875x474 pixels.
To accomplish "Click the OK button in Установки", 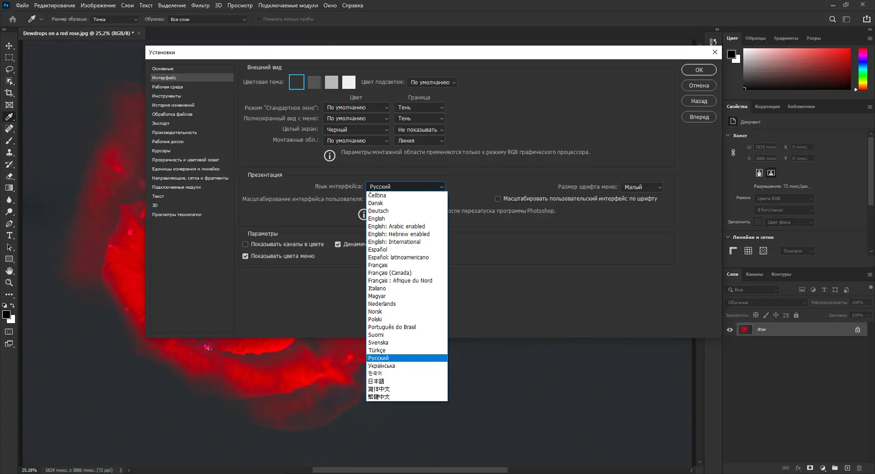I will 699,70.
